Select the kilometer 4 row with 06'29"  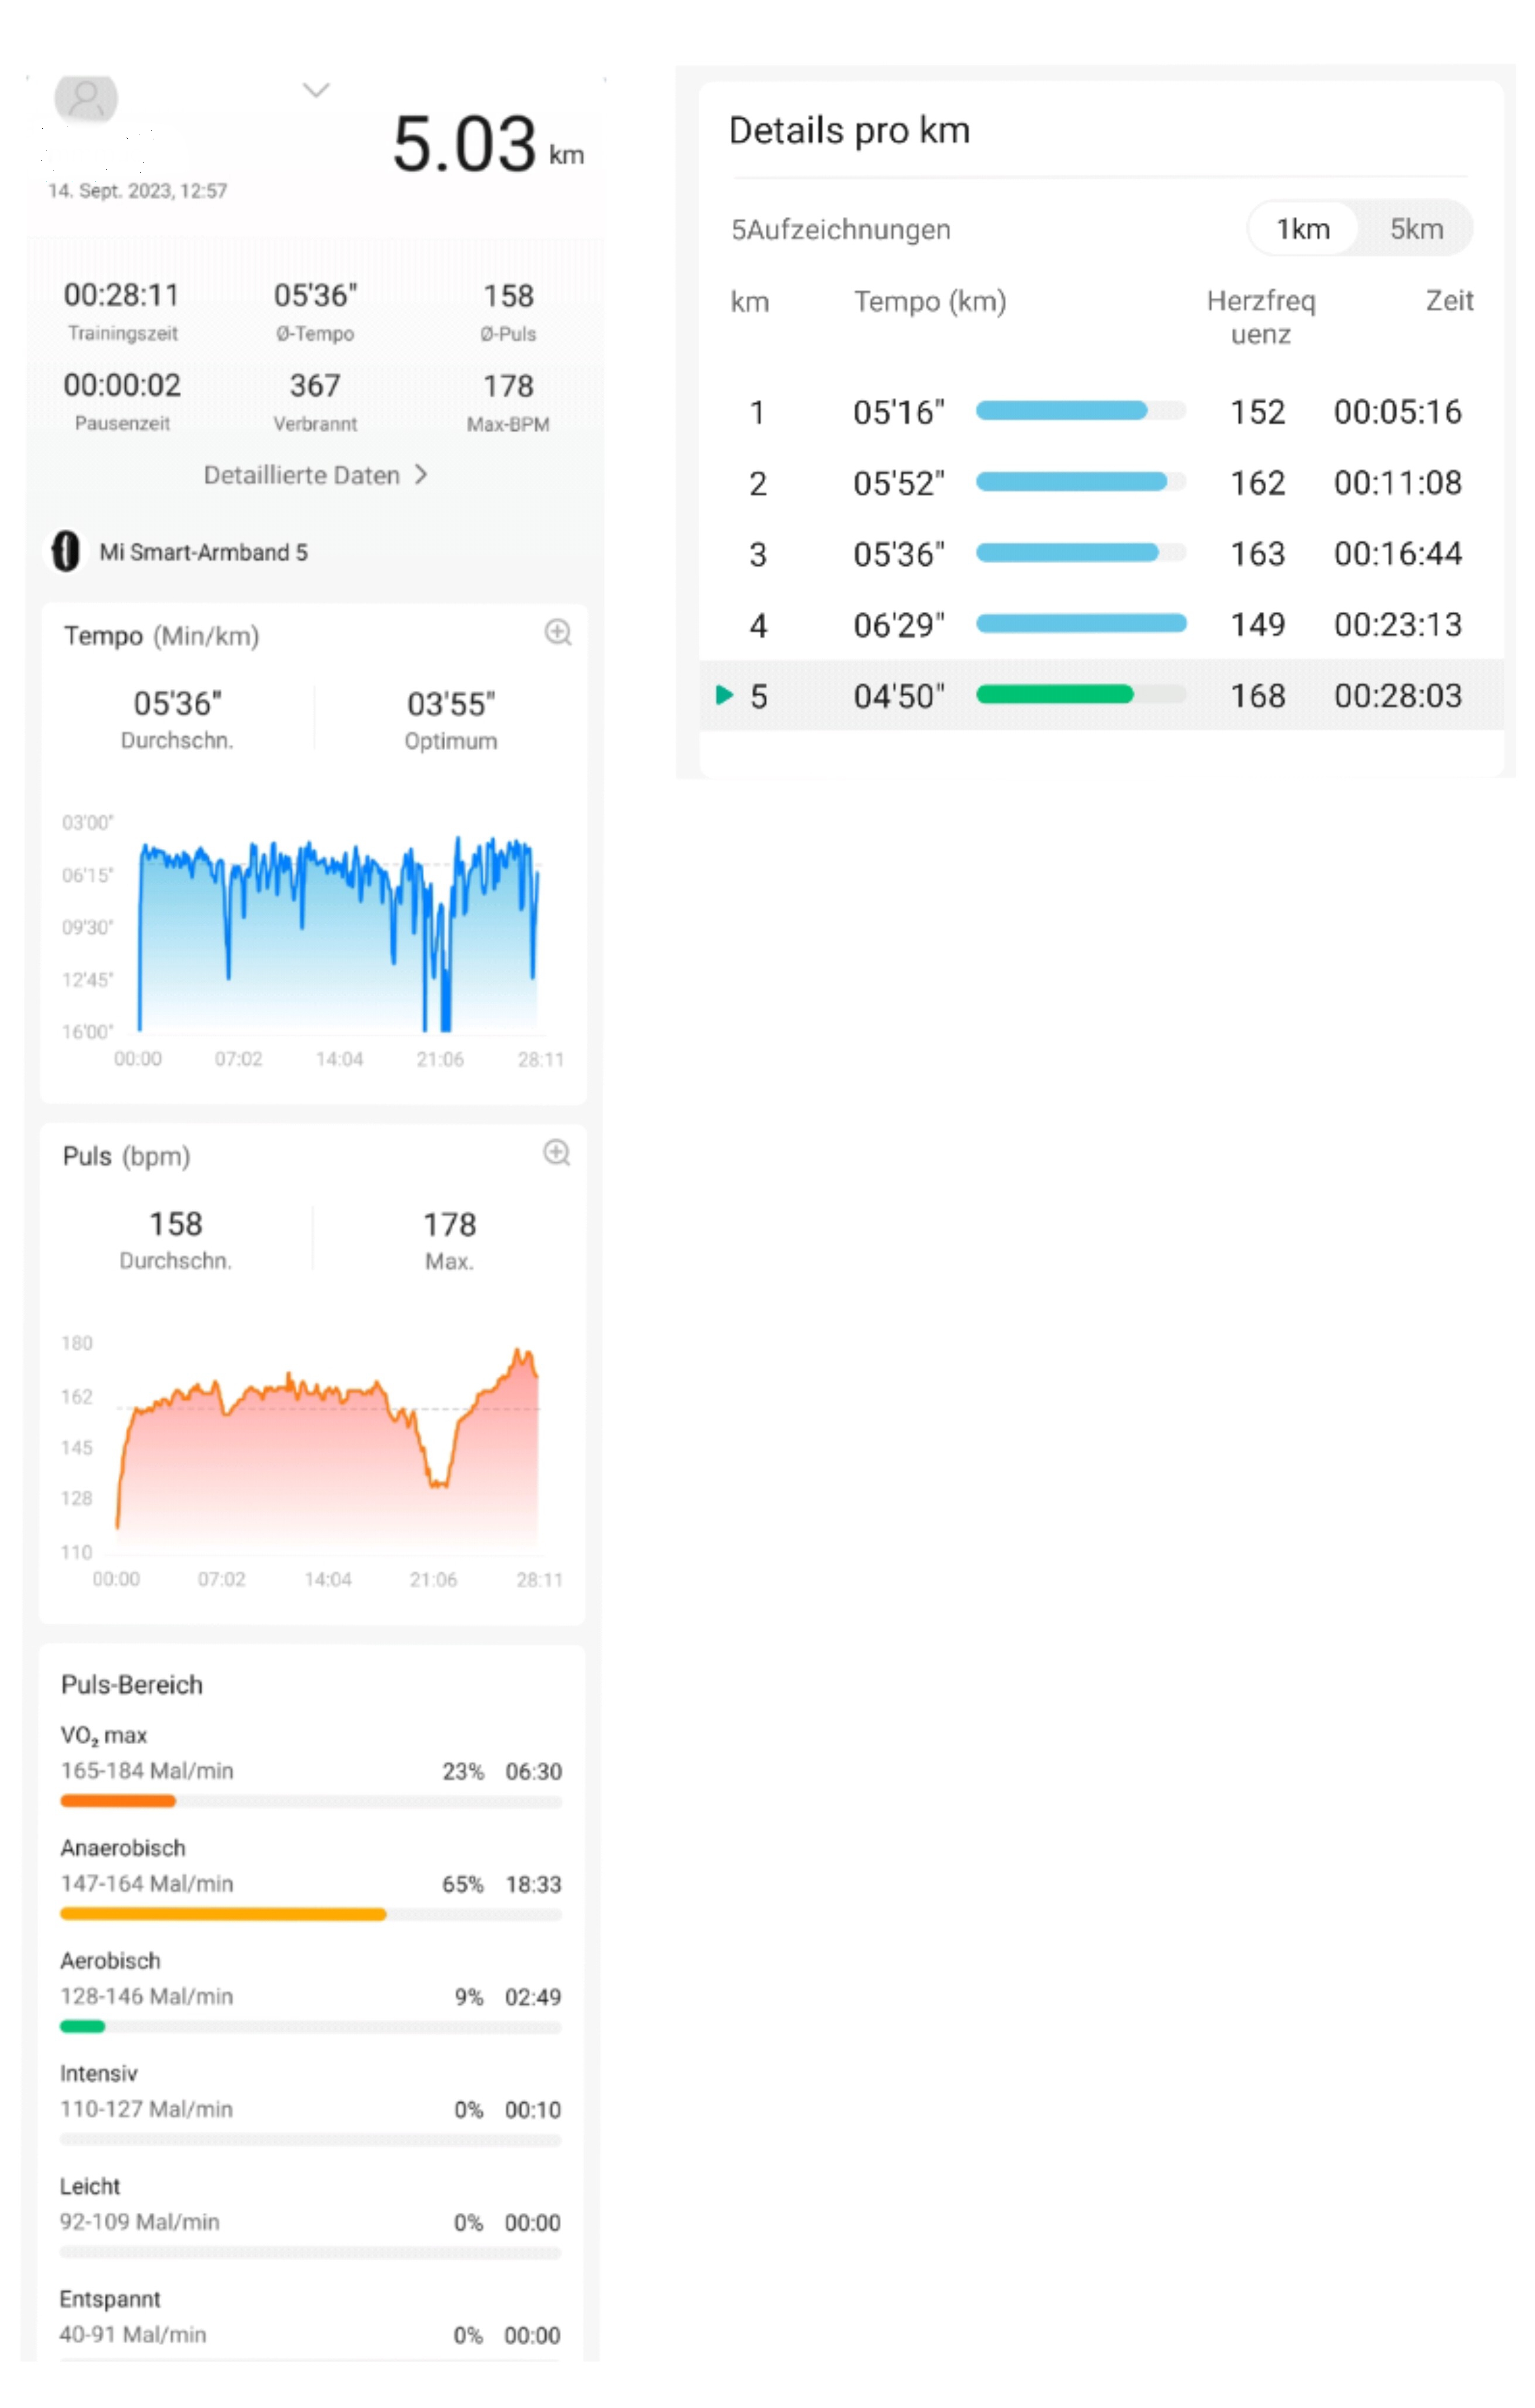1101,625
